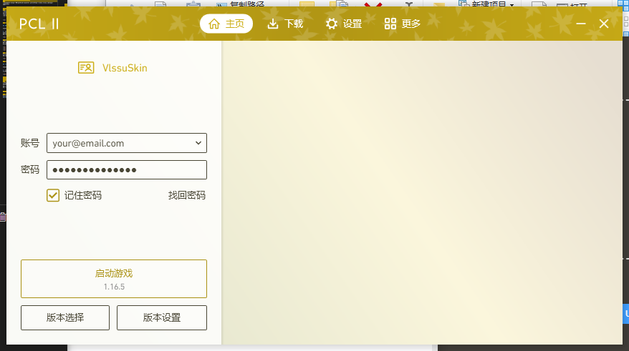
Task: Click the download arrow icon
Action: click(273, 24)
